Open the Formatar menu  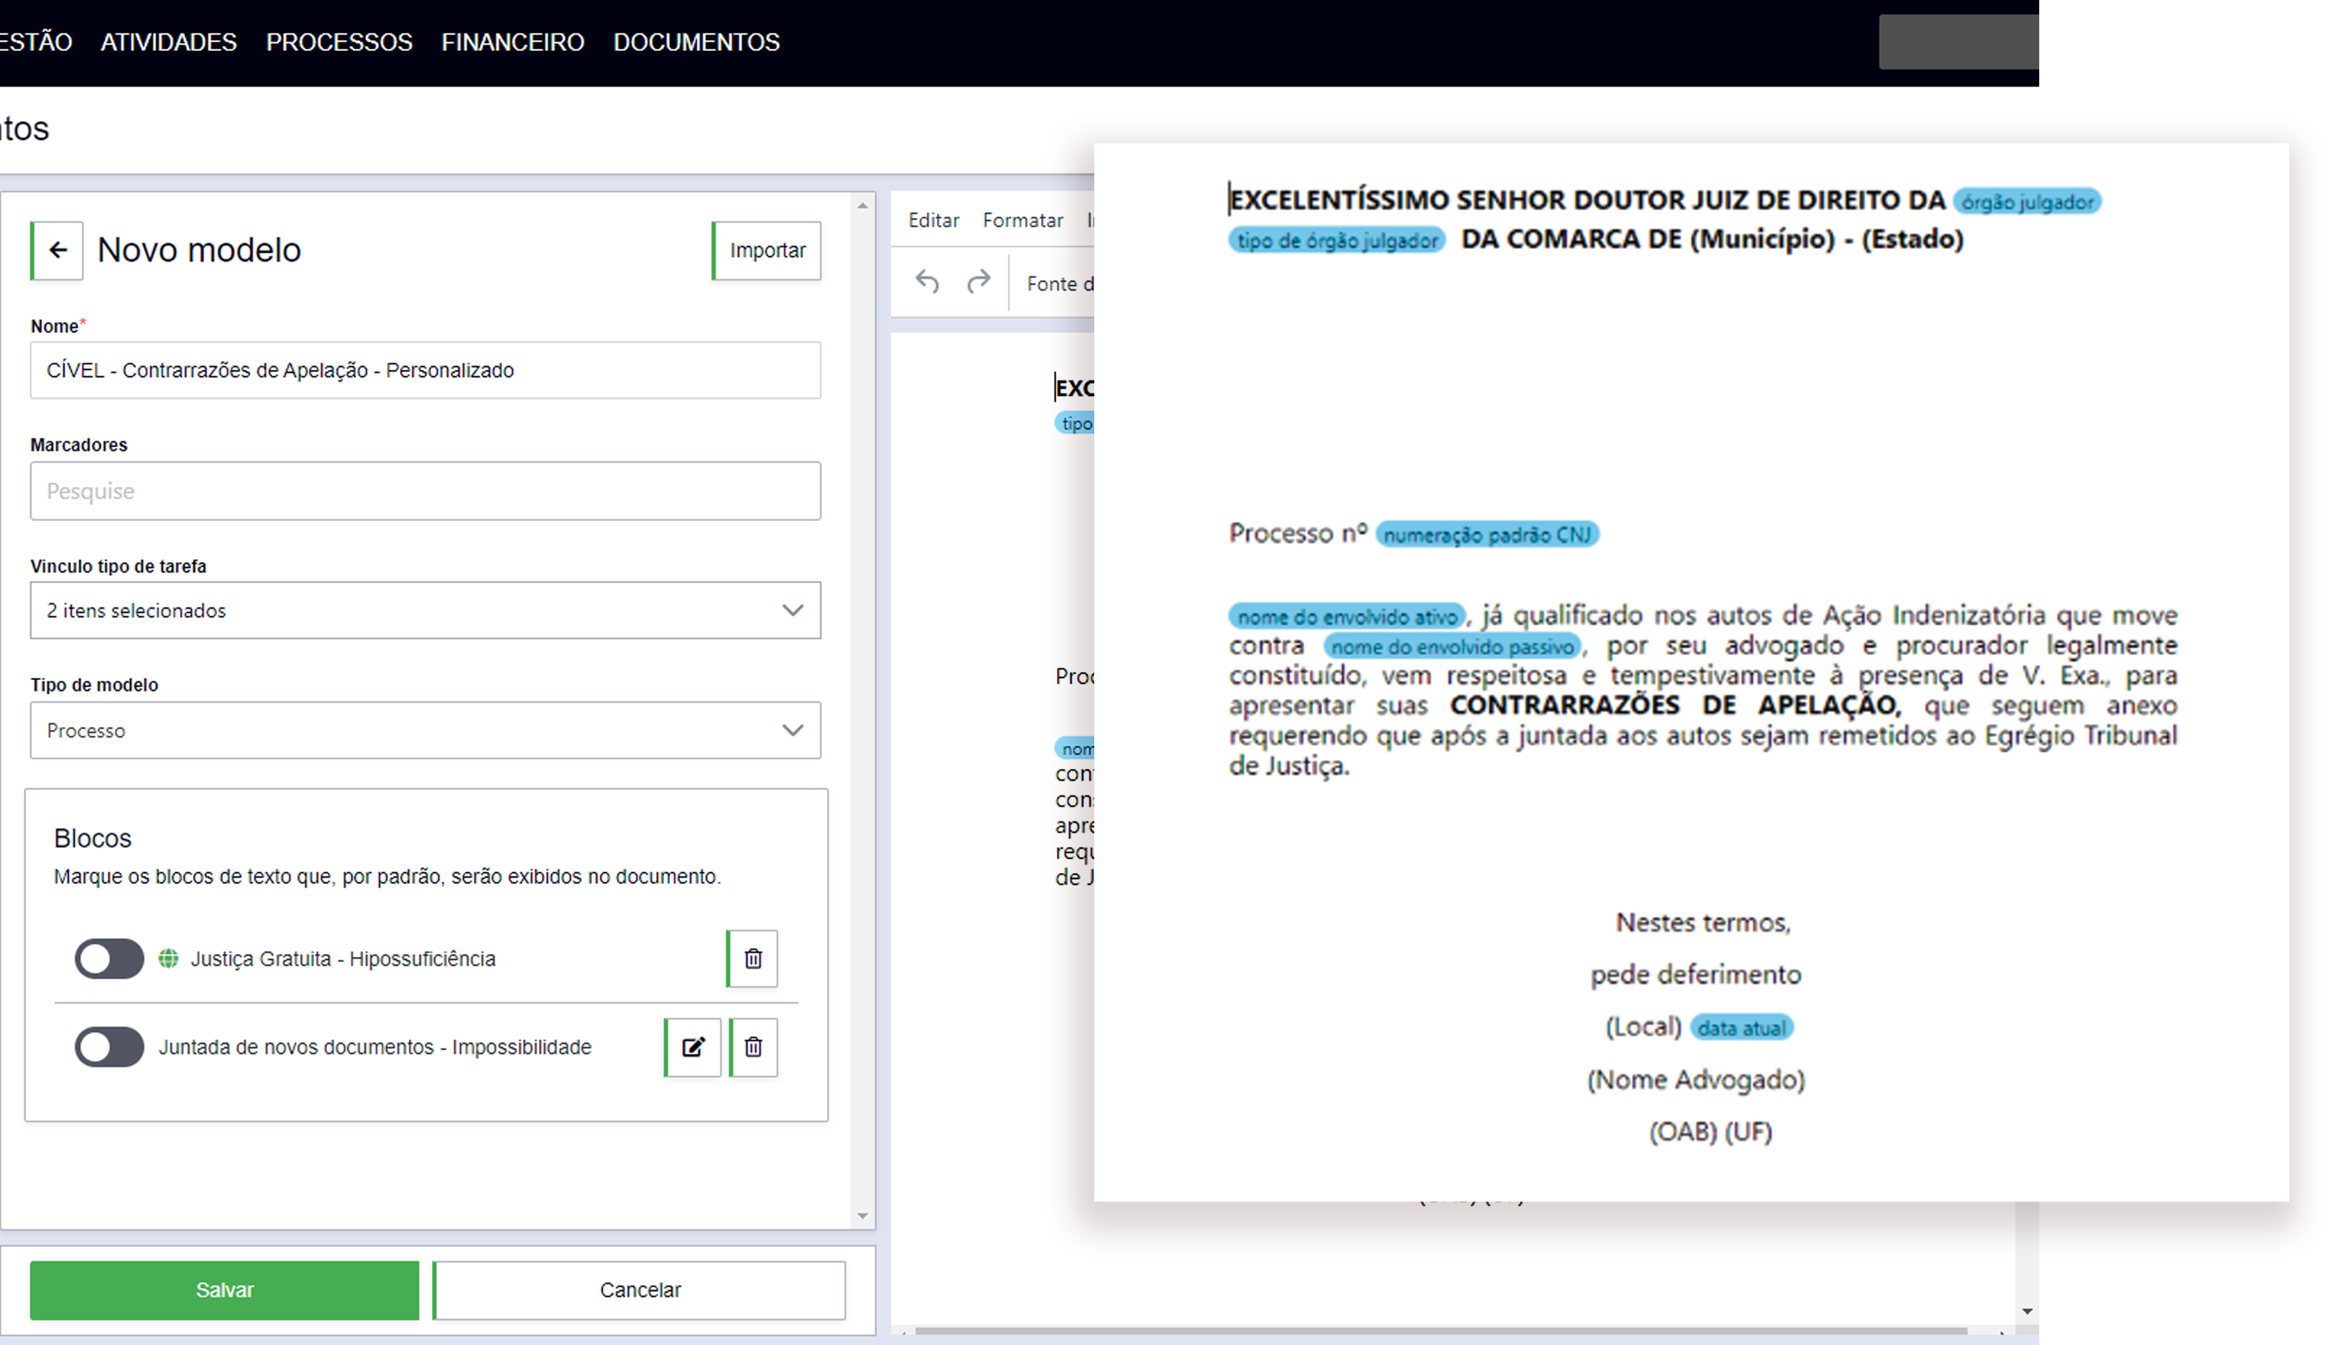[1023, 220]
